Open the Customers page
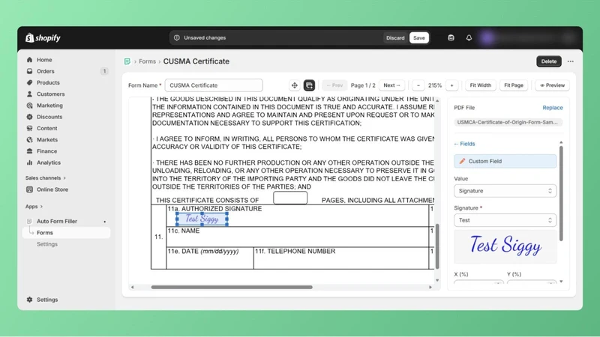 (50, 94)
